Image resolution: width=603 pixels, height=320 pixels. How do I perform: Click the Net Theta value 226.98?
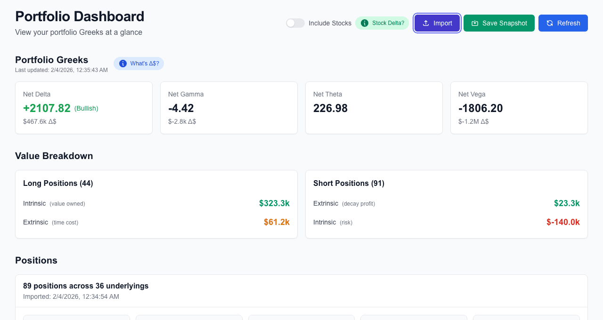(330, 108)
